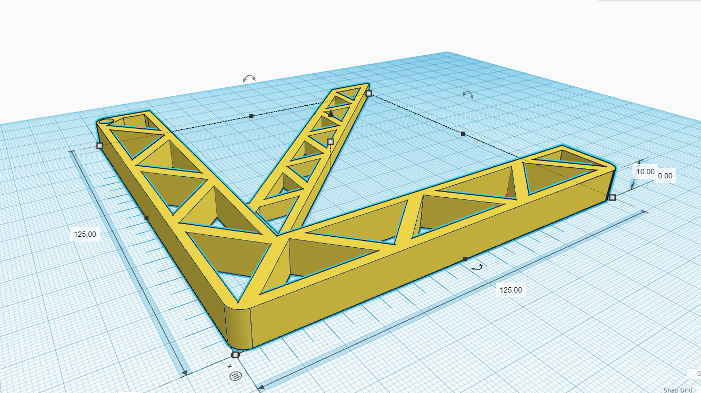701x393 pixels.
Task: Click the front corner resize handle
Action: (235, 355)
